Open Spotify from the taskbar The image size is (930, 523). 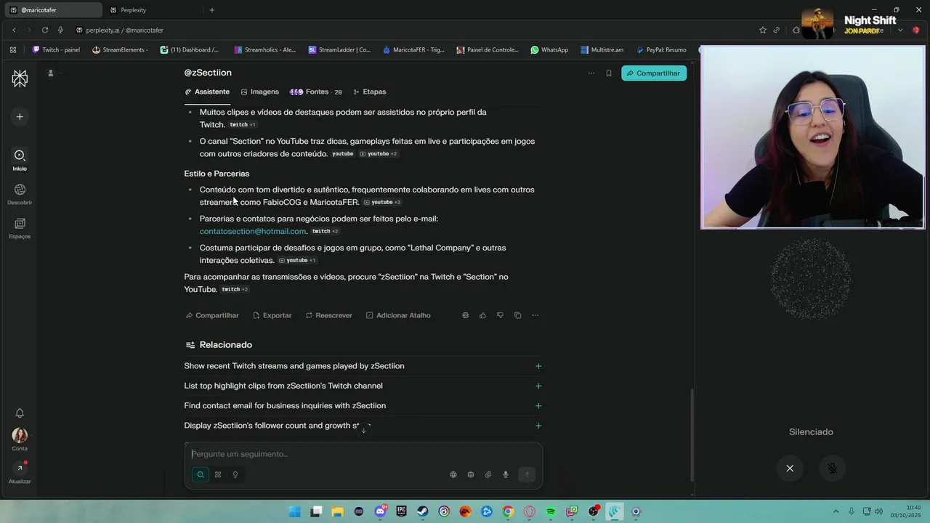551,511
